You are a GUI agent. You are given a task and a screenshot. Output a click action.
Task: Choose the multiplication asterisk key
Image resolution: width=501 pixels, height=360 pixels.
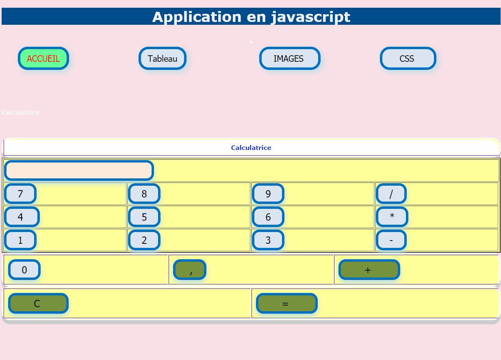[x=392, y=217]
